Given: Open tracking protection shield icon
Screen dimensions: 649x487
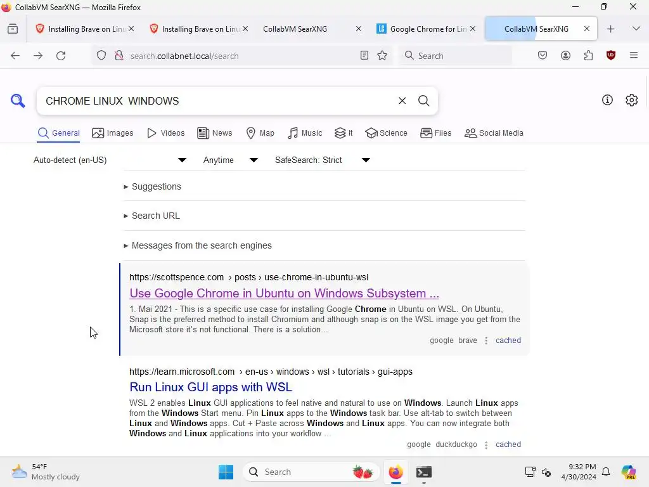Looking at the screenshot, I should (101, 56).
